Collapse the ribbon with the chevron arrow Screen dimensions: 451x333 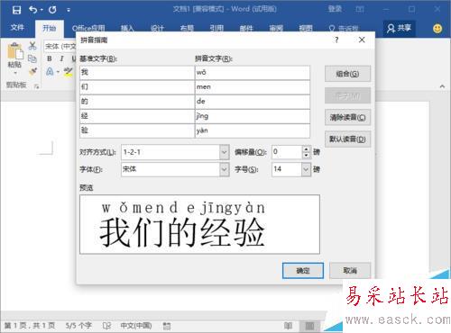(x=442, y=86)
